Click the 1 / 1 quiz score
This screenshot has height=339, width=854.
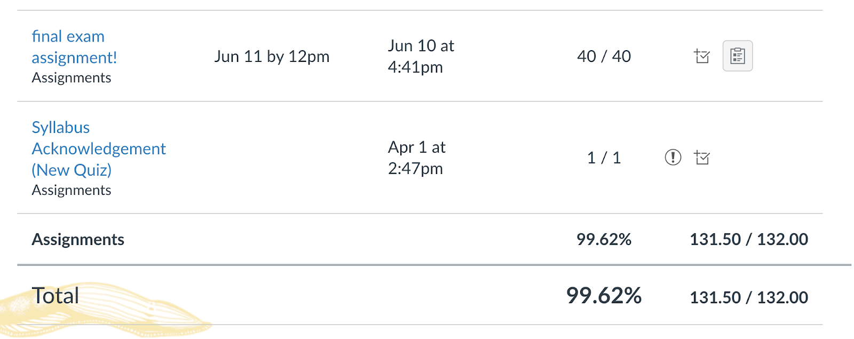click(x=604, y=157)
